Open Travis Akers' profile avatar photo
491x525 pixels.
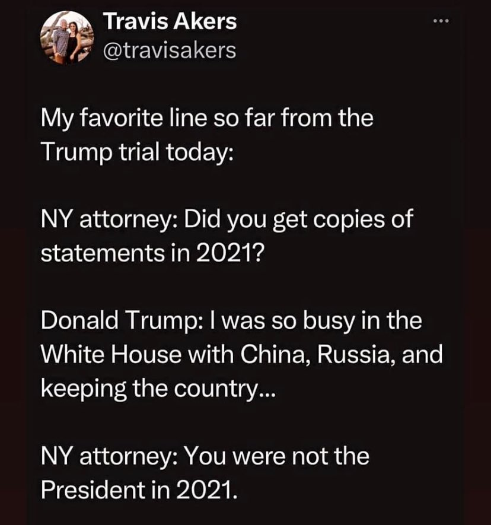pyautogui.click(x=67, y=37)
